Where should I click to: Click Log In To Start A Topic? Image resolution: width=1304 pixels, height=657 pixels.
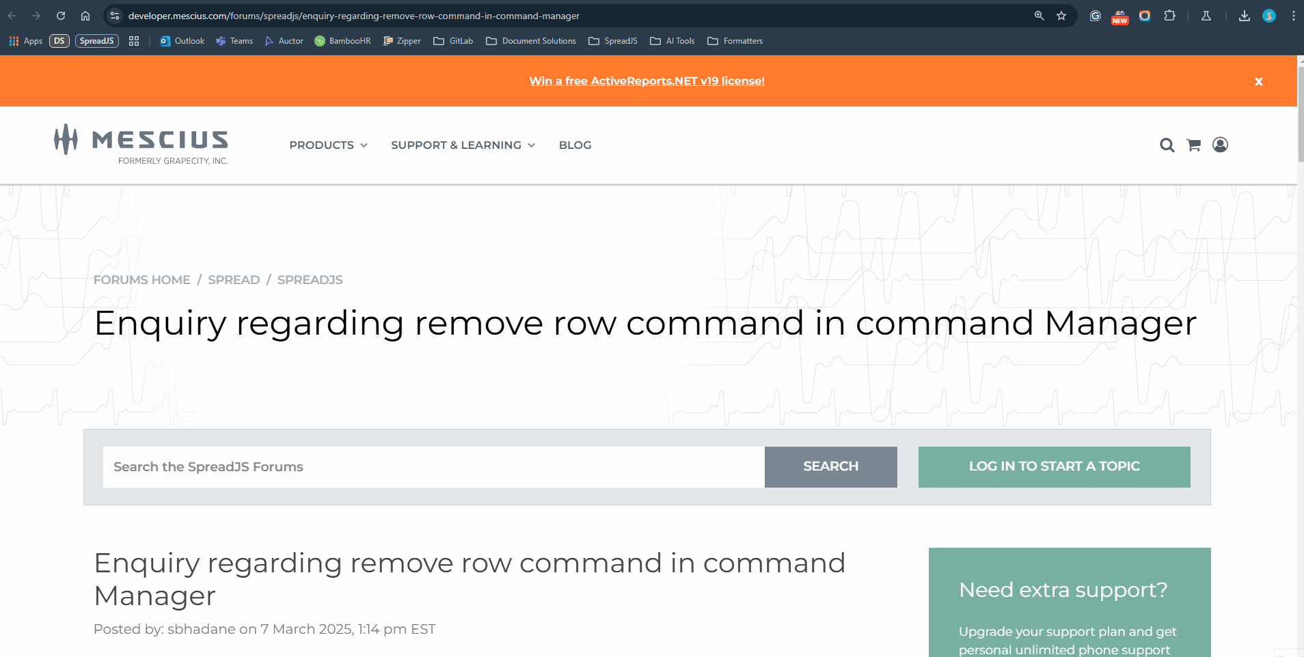(1055, 467)
